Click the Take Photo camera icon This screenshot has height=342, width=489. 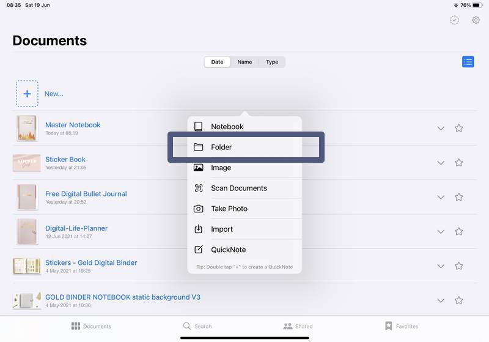(x=198, y=209)
